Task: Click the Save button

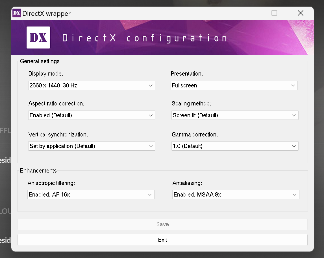Action: [x=162, y=224]
